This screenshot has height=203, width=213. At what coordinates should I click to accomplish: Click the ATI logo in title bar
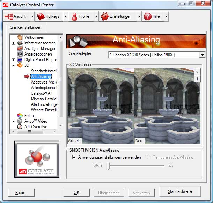coord(6,5)
